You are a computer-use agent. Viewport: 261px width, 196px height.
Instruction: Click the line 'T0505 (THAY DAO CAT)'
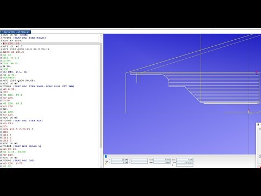click(19, 161)
